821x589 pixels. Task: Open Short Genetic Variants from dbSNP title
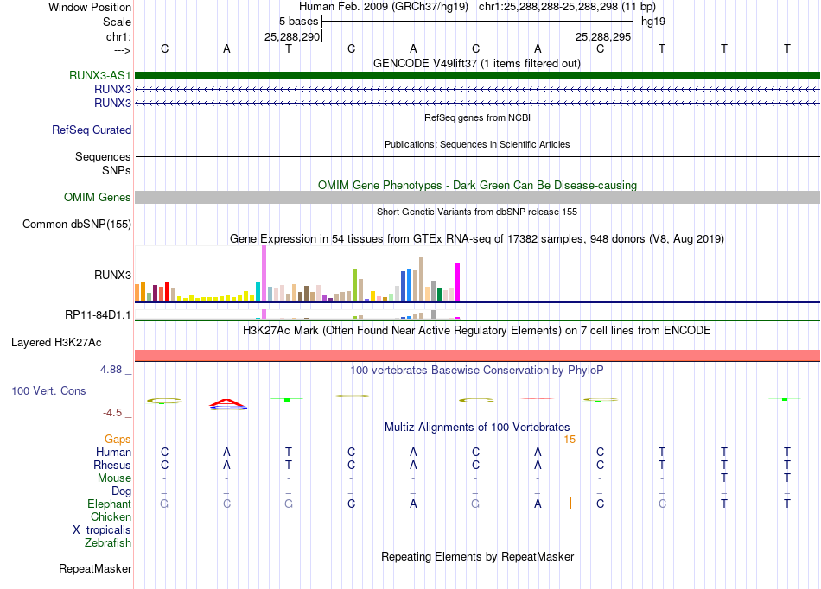pos(477,212)
